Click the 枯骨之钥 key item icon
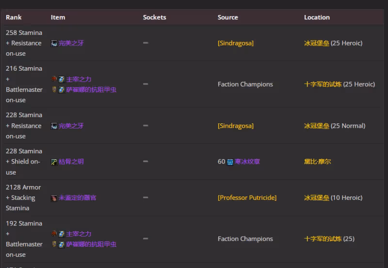 click(54, 162)
